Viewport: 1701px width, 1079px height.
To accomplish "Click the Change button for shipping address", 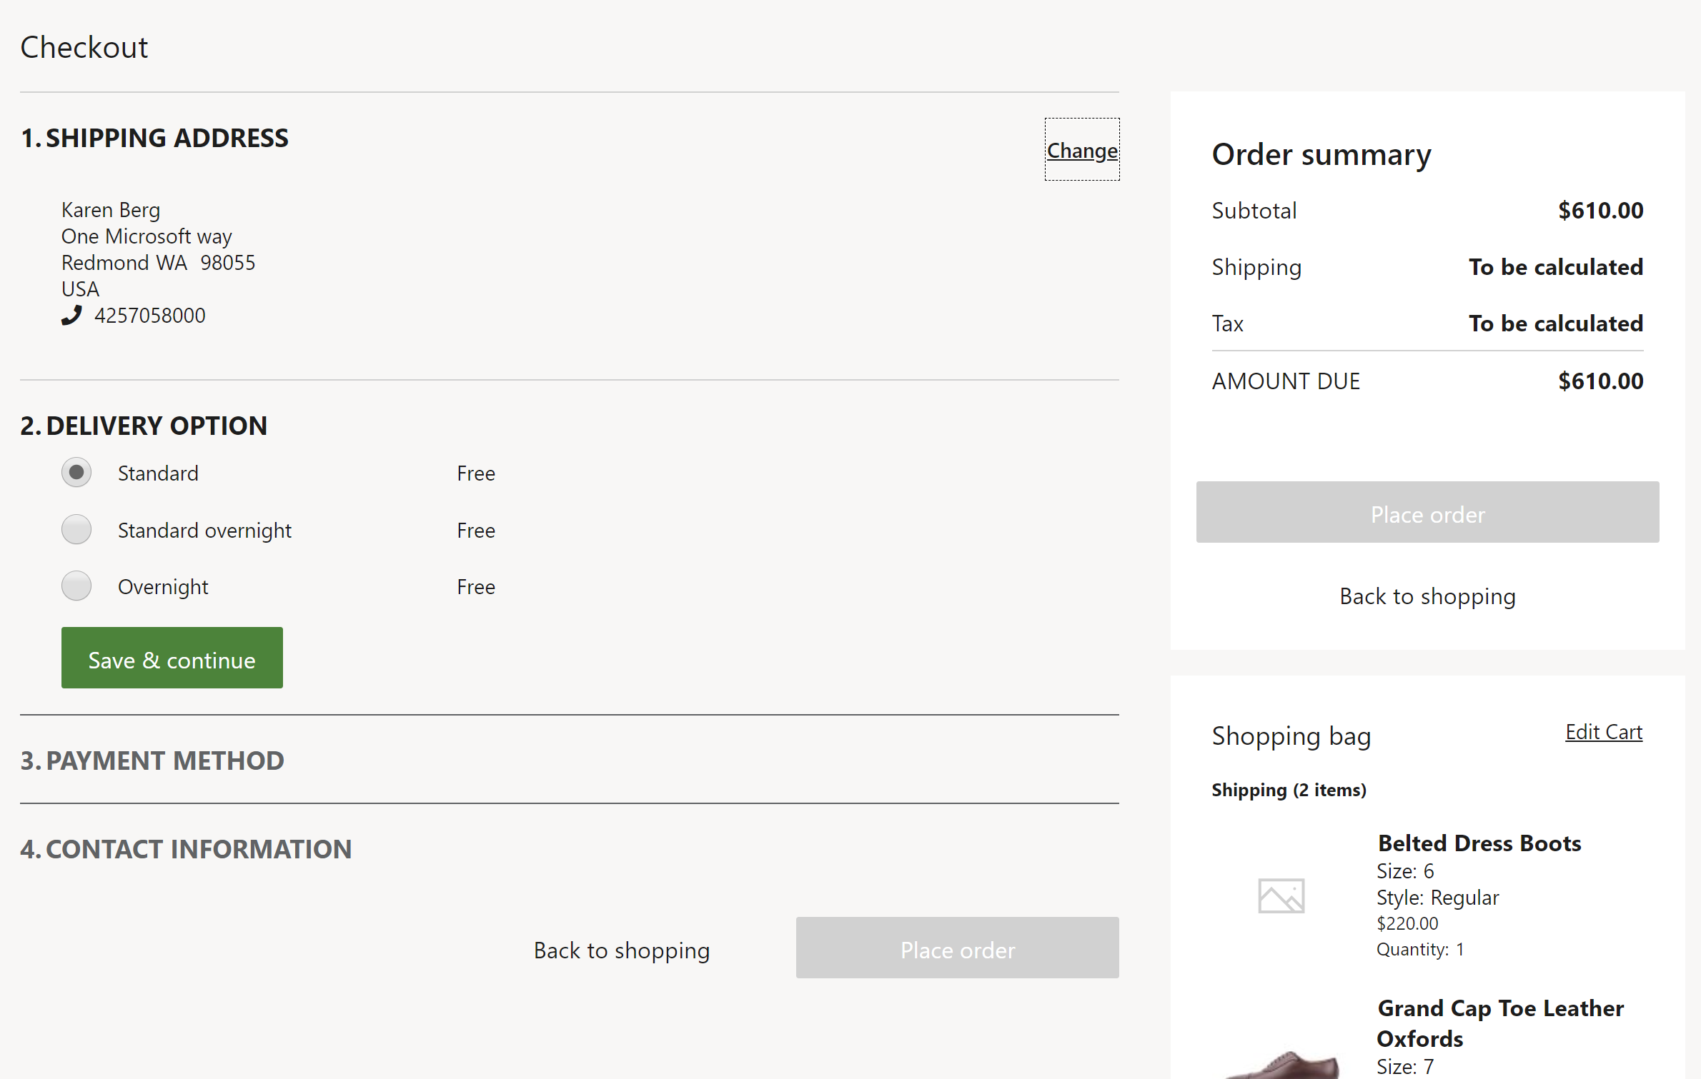I will coord(1080,149).
